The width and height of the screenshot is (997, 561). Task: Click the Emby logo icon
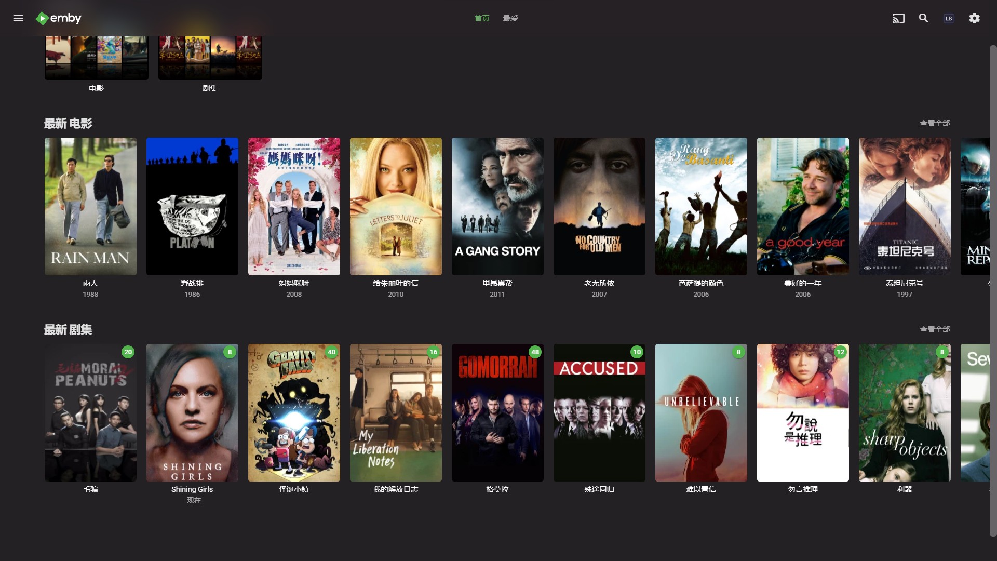tap(43, 19)
